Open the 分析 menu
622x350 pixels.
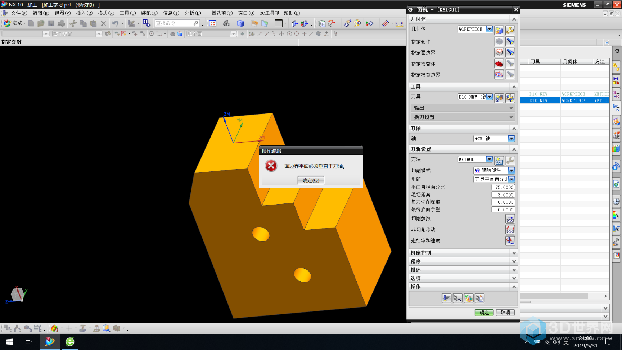pyautogui.click(x=193, y=13)
